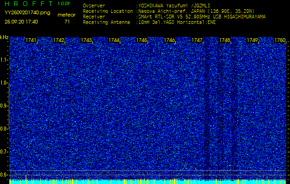Click the HROFFT program title
This screenshot has width=290, height=184.
tap(29, 4)
